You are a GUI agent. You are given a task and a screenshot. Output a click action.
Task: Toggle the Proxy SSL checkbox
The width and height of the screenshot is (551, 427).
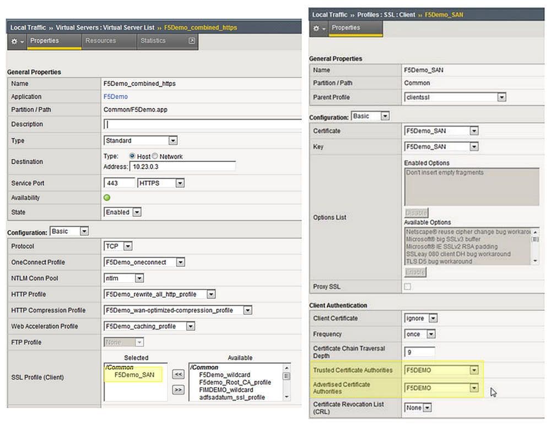click(x=407, y=287)
